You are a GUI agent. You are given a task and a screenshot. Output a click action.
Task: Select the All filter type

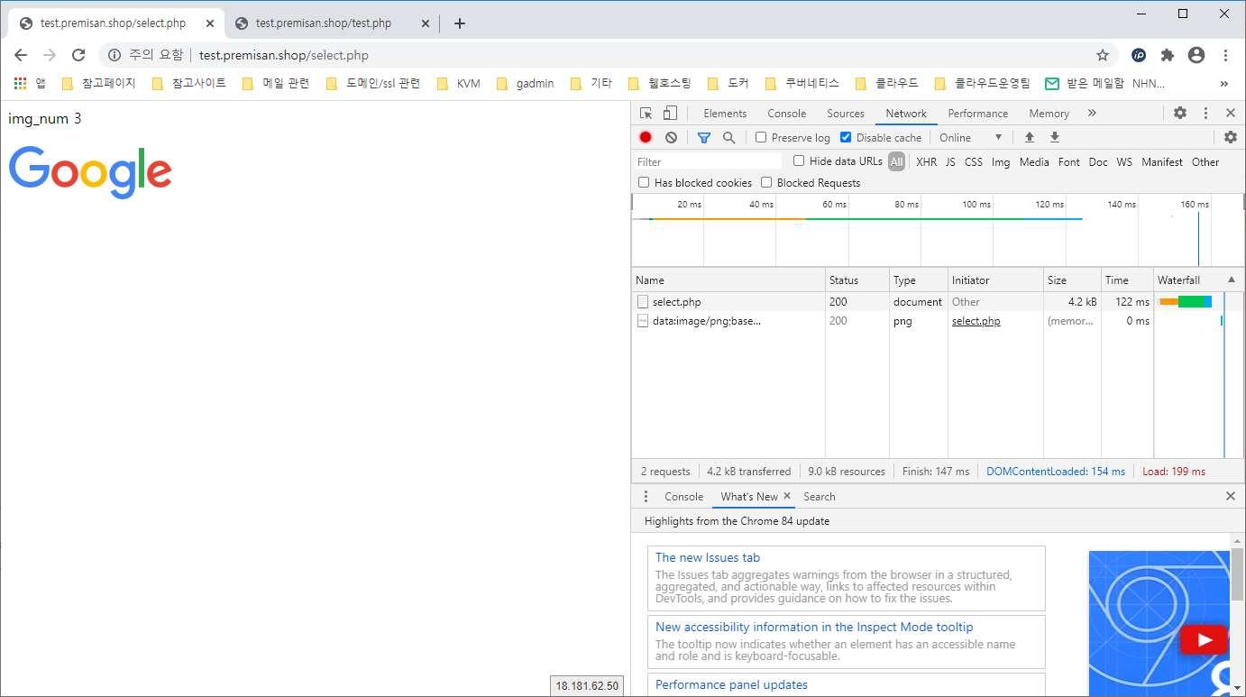tap(896, 161)
